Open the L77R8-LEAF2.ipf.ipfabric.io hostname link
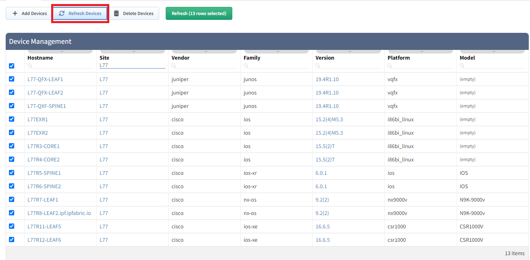 click(59, 213)
